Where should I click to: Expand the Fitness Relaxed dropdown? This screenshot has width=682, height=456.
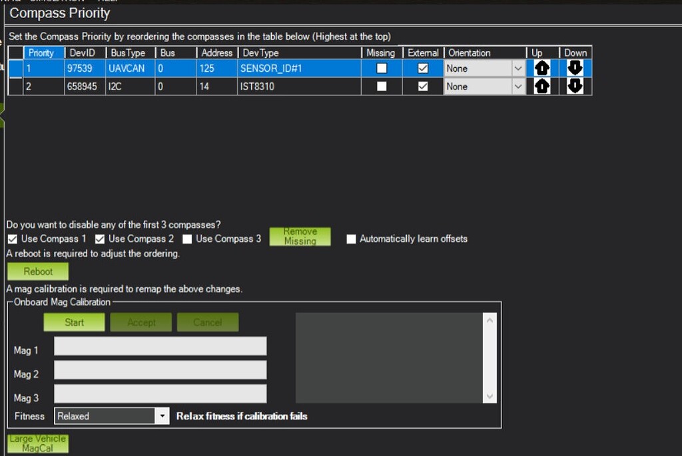pyautogui.click(x=162, y=416)
